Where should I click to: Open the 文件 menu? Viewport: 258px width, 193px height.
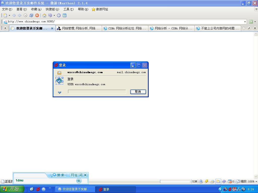click(x=7, y=9)
